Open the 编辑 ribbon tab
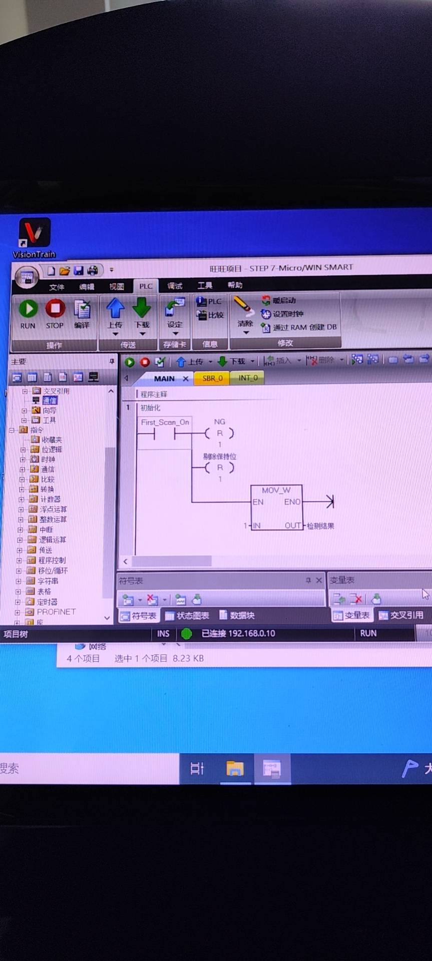The width and height of the screenshot is (432, 961). click(x=87, y=287)
